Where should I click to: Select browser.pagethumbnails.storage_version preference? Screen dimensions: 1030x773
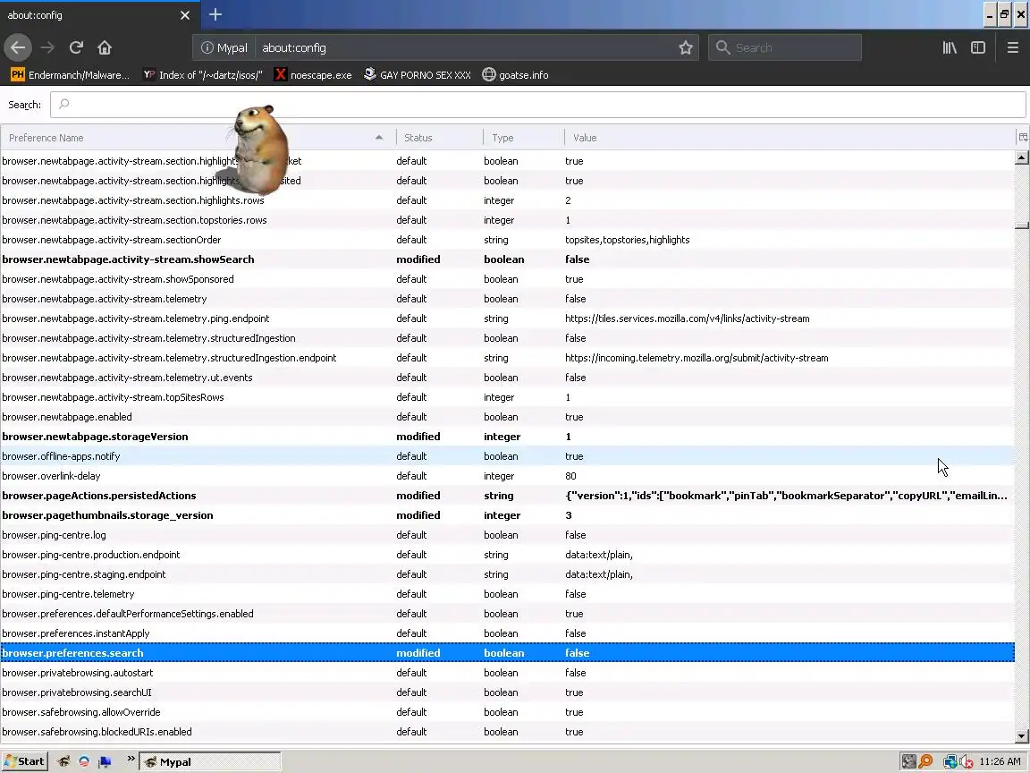pos(507,515)
